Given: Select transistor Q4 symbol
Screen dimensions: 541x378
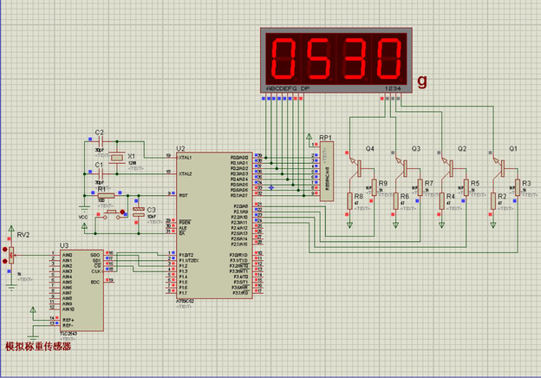Looking at the screenshot, I should tap(355, 168).
